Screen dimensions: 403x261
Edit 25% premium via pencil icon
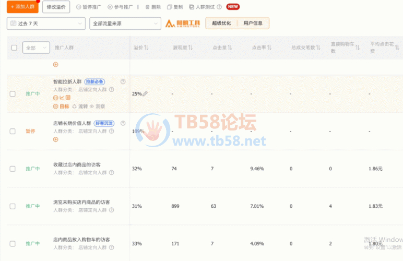[x=145, y=94]
